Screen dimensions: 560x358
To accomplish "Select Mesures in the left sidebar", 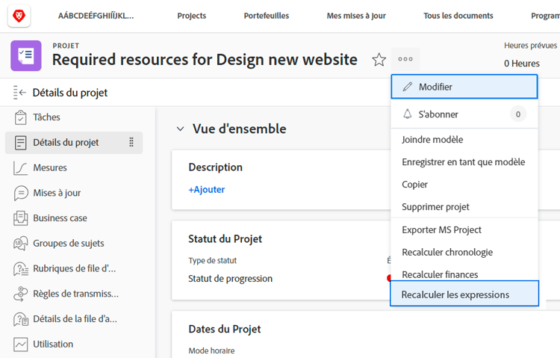I will pyautogui.click(x=74, y=167).
